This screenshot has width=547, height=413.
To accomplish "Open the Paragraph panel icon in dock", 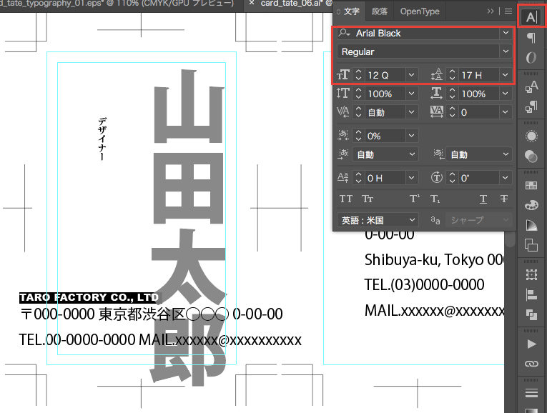I will click(x=531, y=38).
